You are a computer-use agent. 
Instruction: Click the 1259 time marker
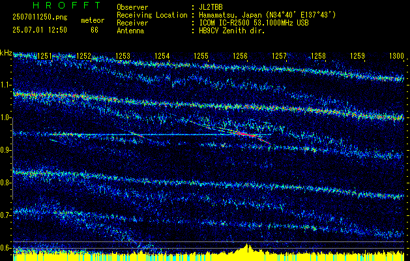[x=357, y=56]
